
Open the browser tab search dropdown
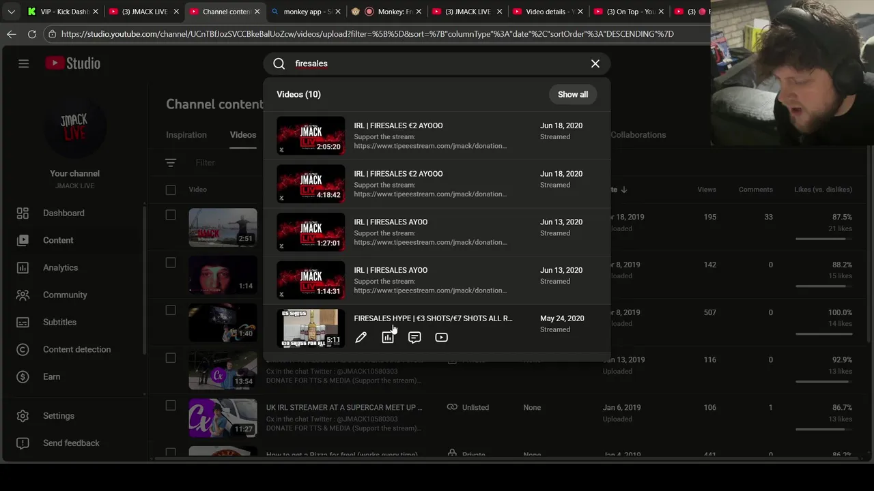[x=12, y=12]
